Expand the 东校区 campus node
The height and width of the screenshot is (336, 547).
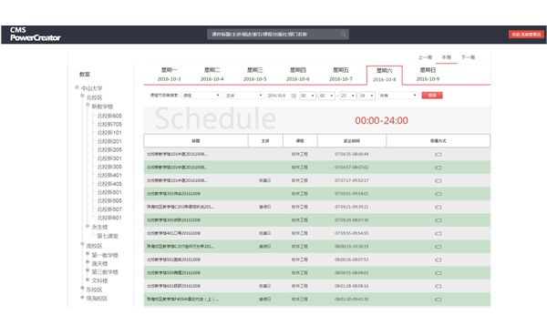click(82, 289)
